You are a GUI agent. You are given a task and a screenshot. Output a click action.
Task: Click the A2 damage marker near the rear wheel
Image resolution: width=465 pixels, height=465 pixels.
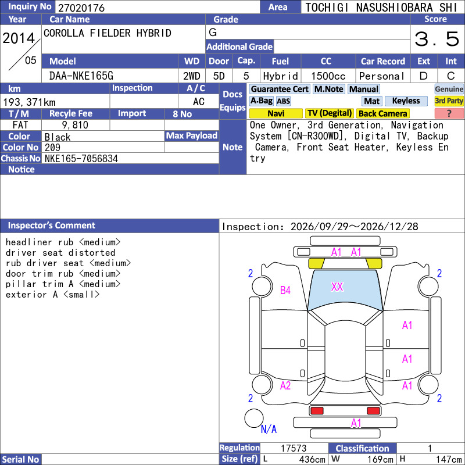pos(285,385)
